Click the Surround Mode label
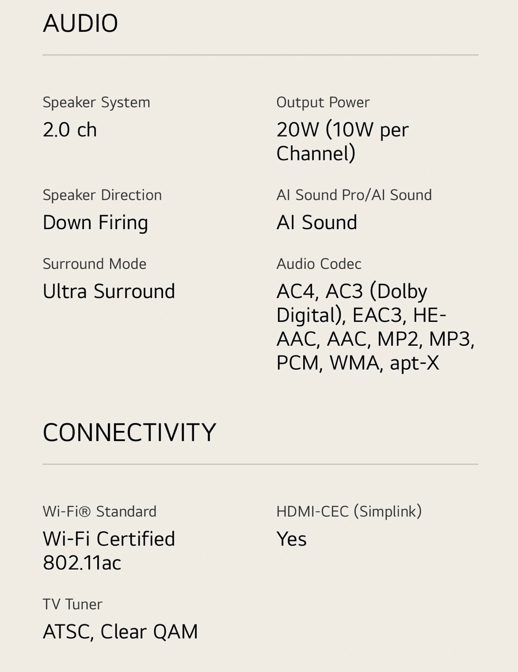 pyautogui.click(x=94, y=264)
